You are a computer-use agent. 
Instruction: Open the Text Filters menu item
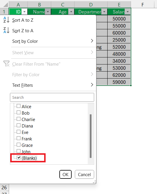point(48,85)
